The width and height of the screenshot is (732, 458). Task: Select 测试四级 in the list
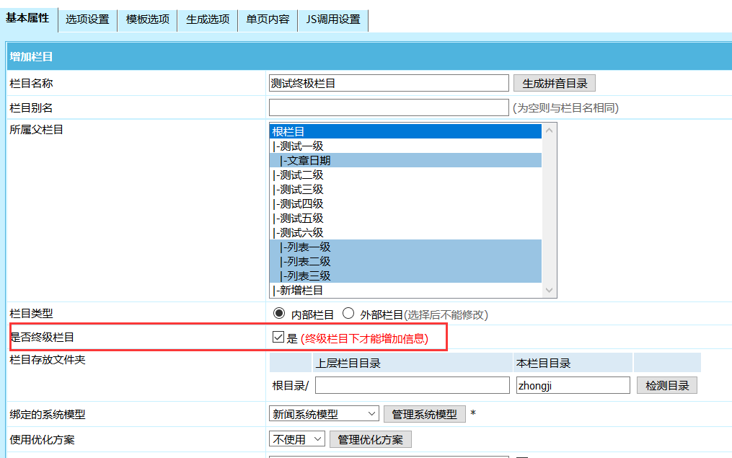click(405, 204)
